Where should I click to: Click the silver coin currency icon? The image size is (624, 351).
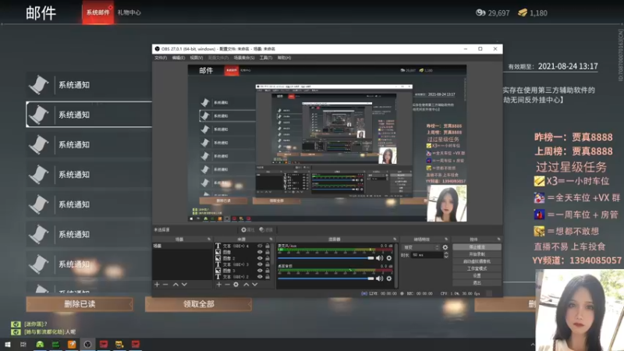[480, 12]
